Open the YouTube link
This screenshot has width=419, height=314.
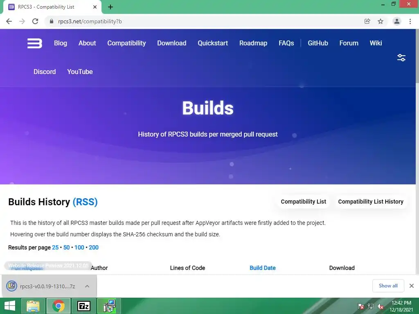pyautogui.click(x=80, y=72)
